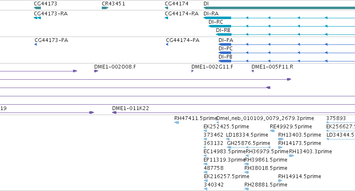Select the LD18334.5prime EST label

point(247,135)
